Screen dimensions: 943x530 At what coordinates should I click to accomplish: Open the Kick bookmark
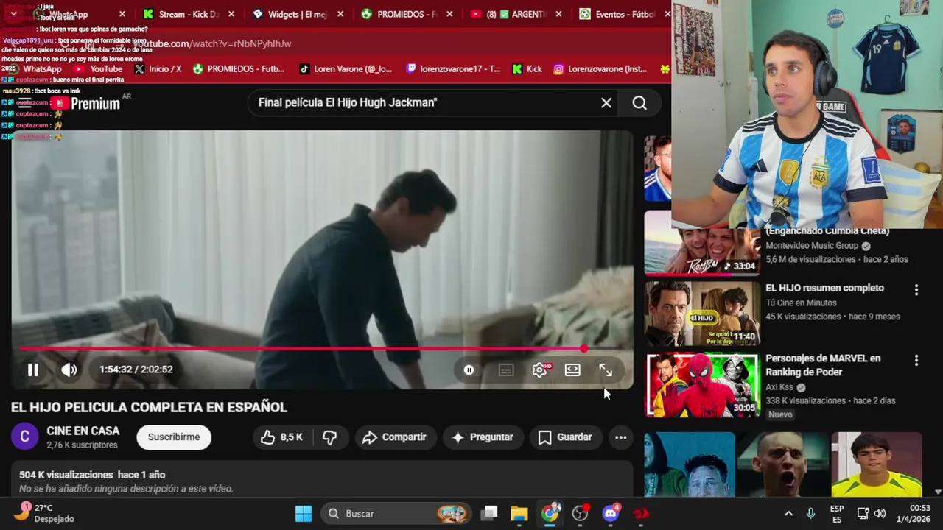[527, 69]
